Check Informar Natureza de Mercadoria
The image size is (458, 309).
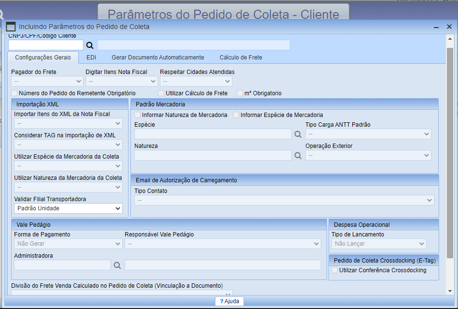(137, 115)
